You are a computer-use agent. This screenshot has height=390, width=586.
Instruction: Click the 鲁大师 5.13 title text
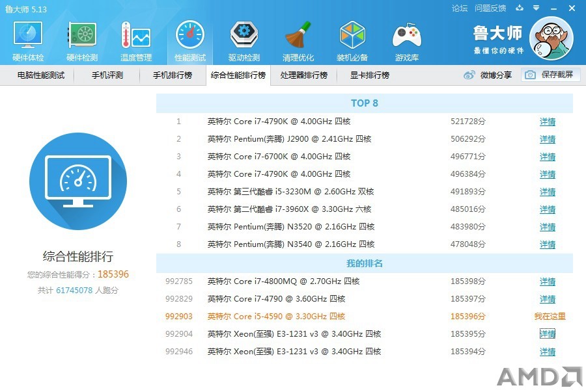(x=26, y=9)
